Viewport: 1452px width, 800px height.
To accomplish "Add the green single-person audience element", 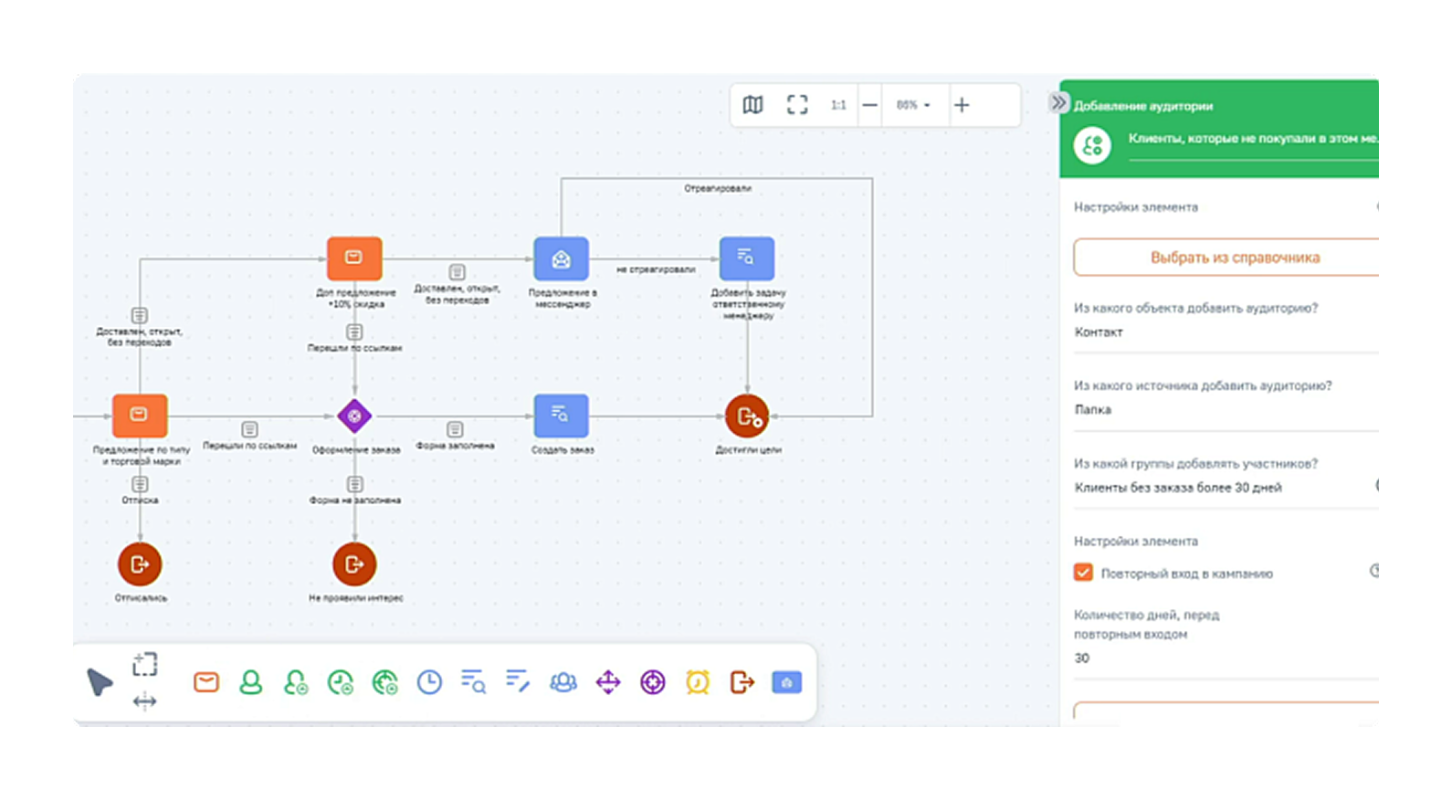I will [x=250, y=682].
